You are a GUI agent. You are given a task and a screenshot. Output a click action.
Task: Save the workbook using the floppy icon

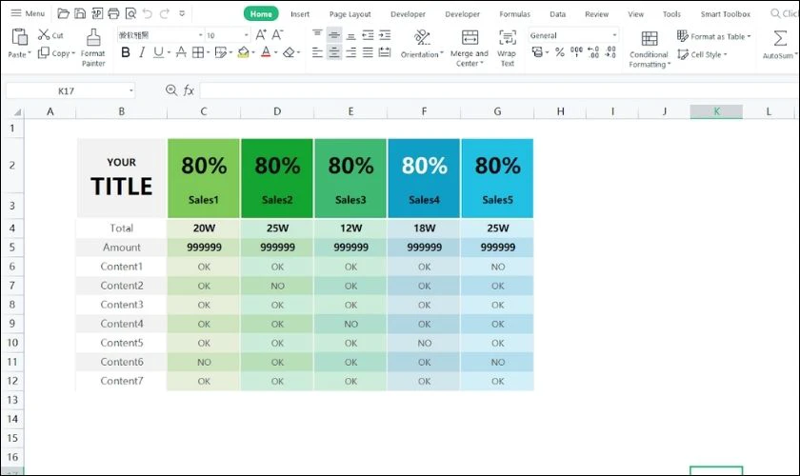[80, 13]
